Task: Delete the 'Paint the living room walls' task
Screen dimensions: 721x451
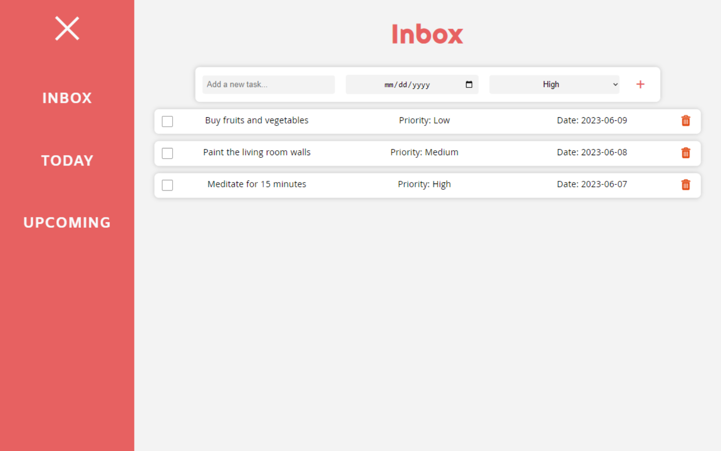Action: [x=685, y=153]
